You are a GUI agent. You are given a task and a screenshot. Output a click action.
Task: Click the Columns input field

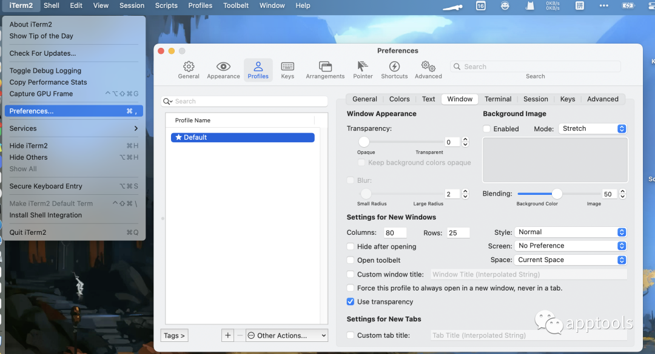point(395,233)
